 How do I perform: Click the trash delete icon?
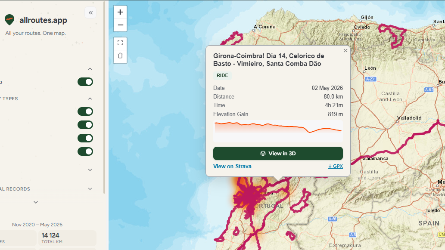[x=120, y=56]
